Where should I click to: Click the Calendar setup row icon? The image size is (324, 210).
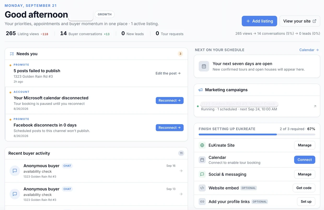[202, 160]
